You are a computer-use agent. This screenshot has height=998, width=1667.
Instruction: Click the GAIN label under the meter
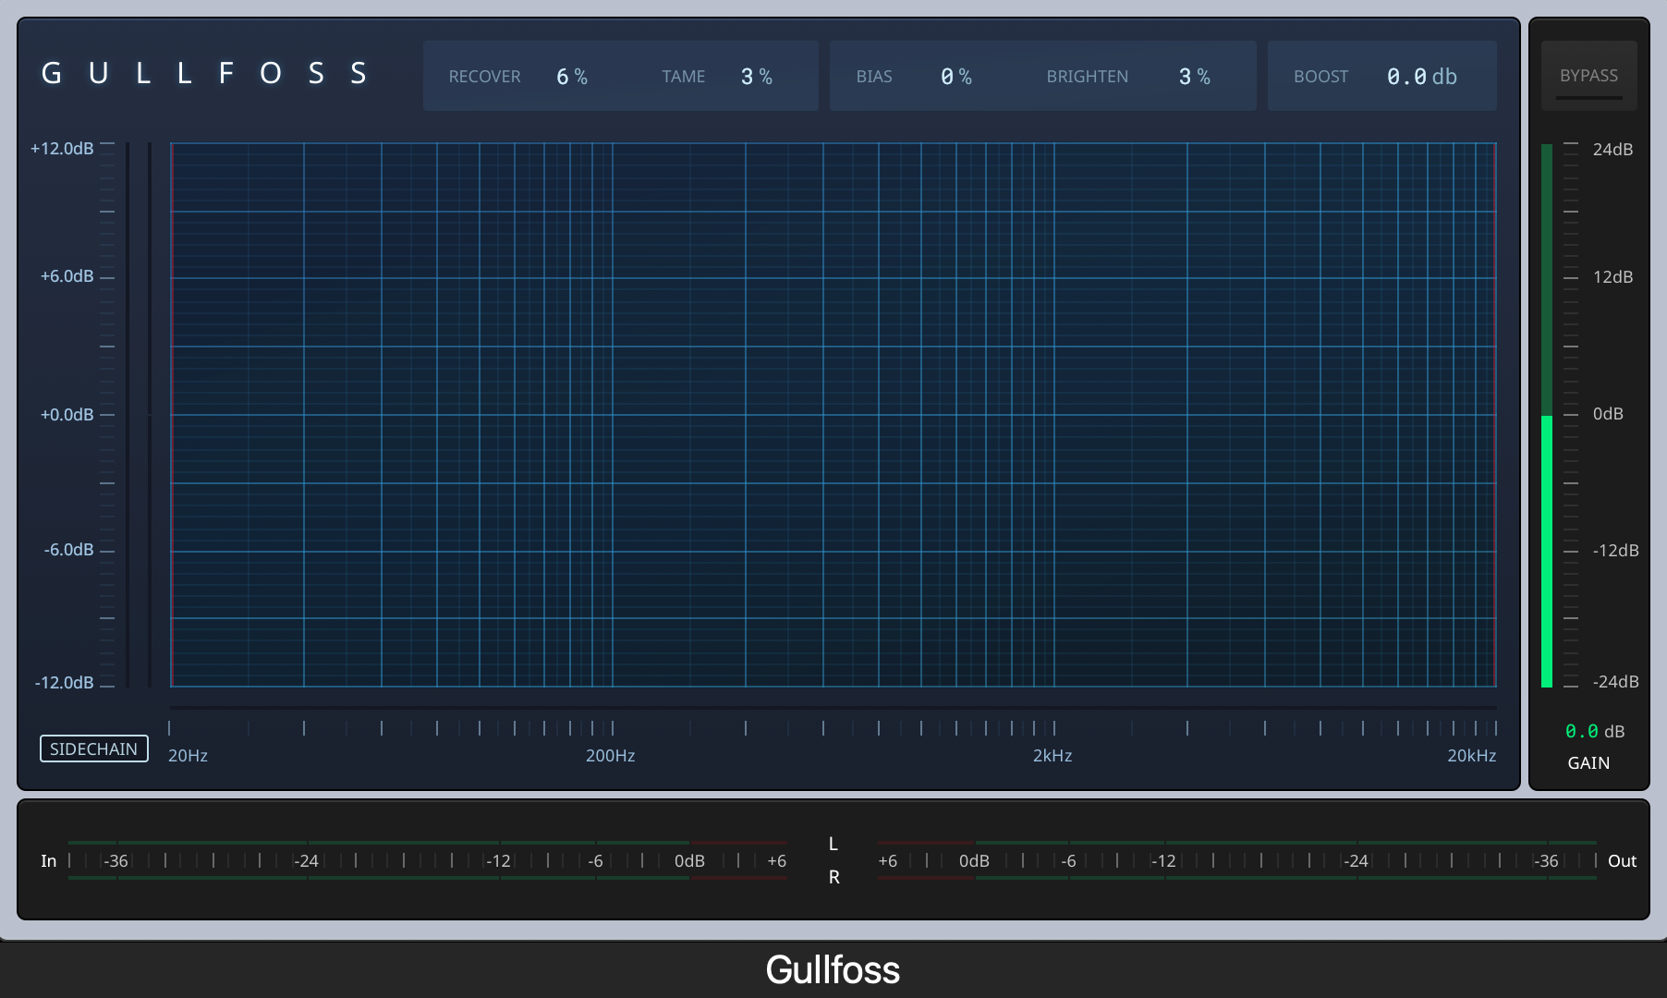(1588, 763)
